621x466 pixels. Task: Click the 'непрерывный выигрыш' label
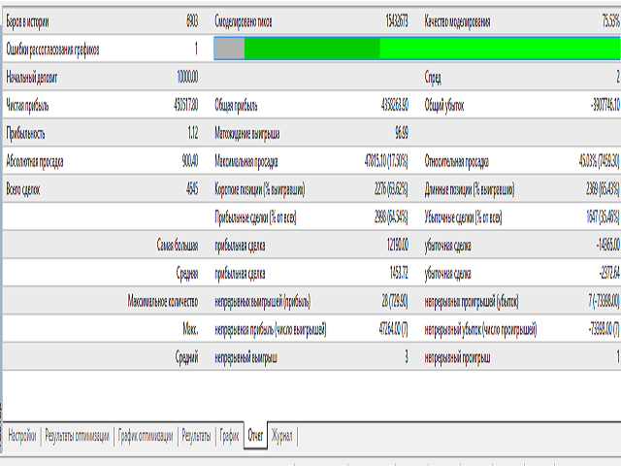(245, 358)
